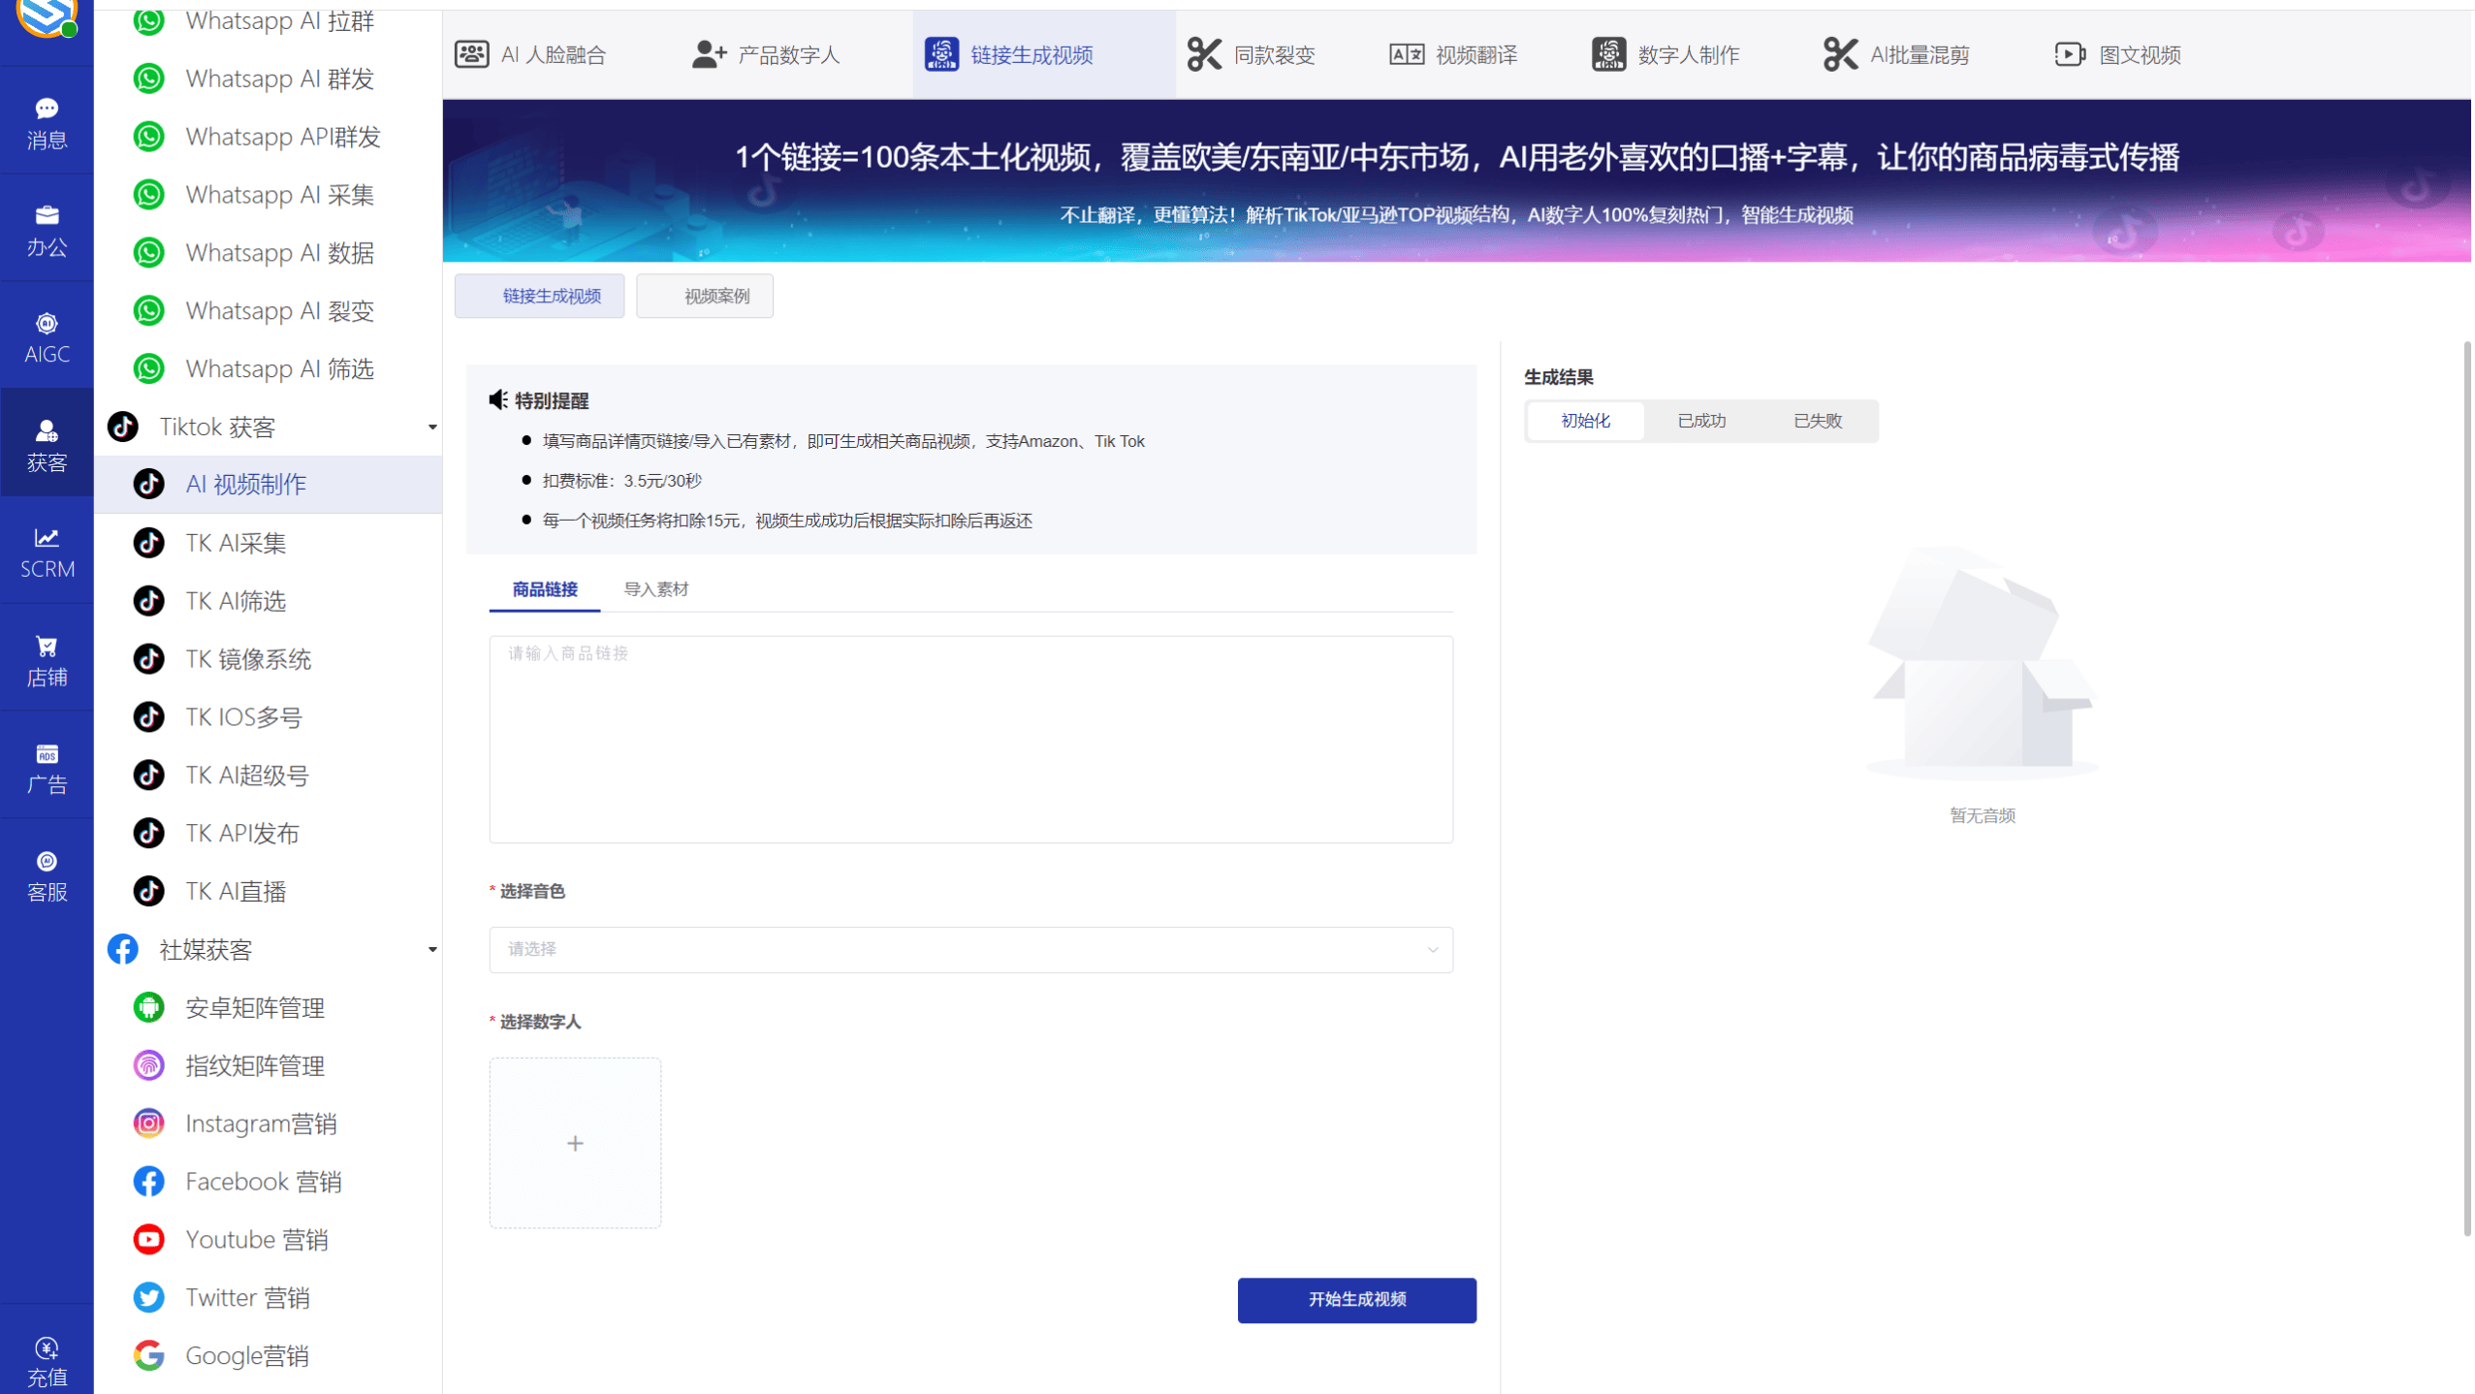The image size is (2475, 1394).
Task: Switch result filter to 已成功
Action: tap(1701, 421)
